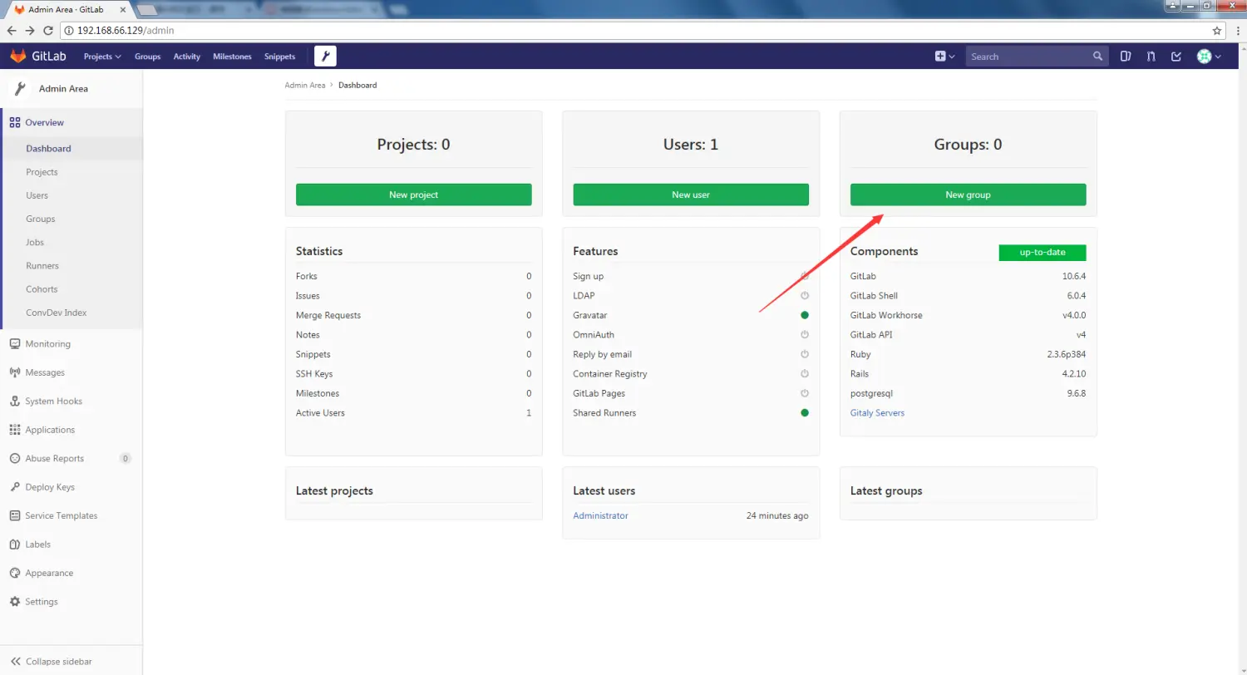Open Activity in the top navbar
The height and width of the screenshot is (675, 1247).
187,57
